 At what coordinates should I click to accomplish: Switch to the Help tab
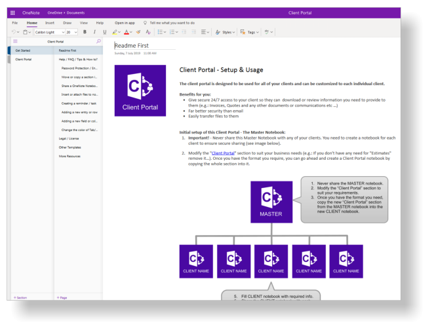[100, 23]
